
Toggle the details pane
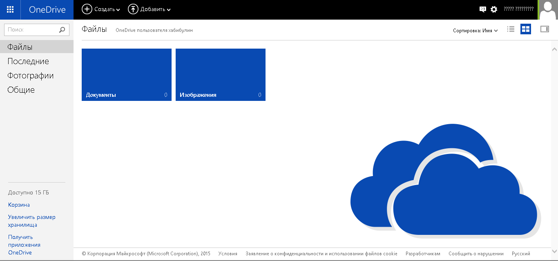(x=545, y=29)
